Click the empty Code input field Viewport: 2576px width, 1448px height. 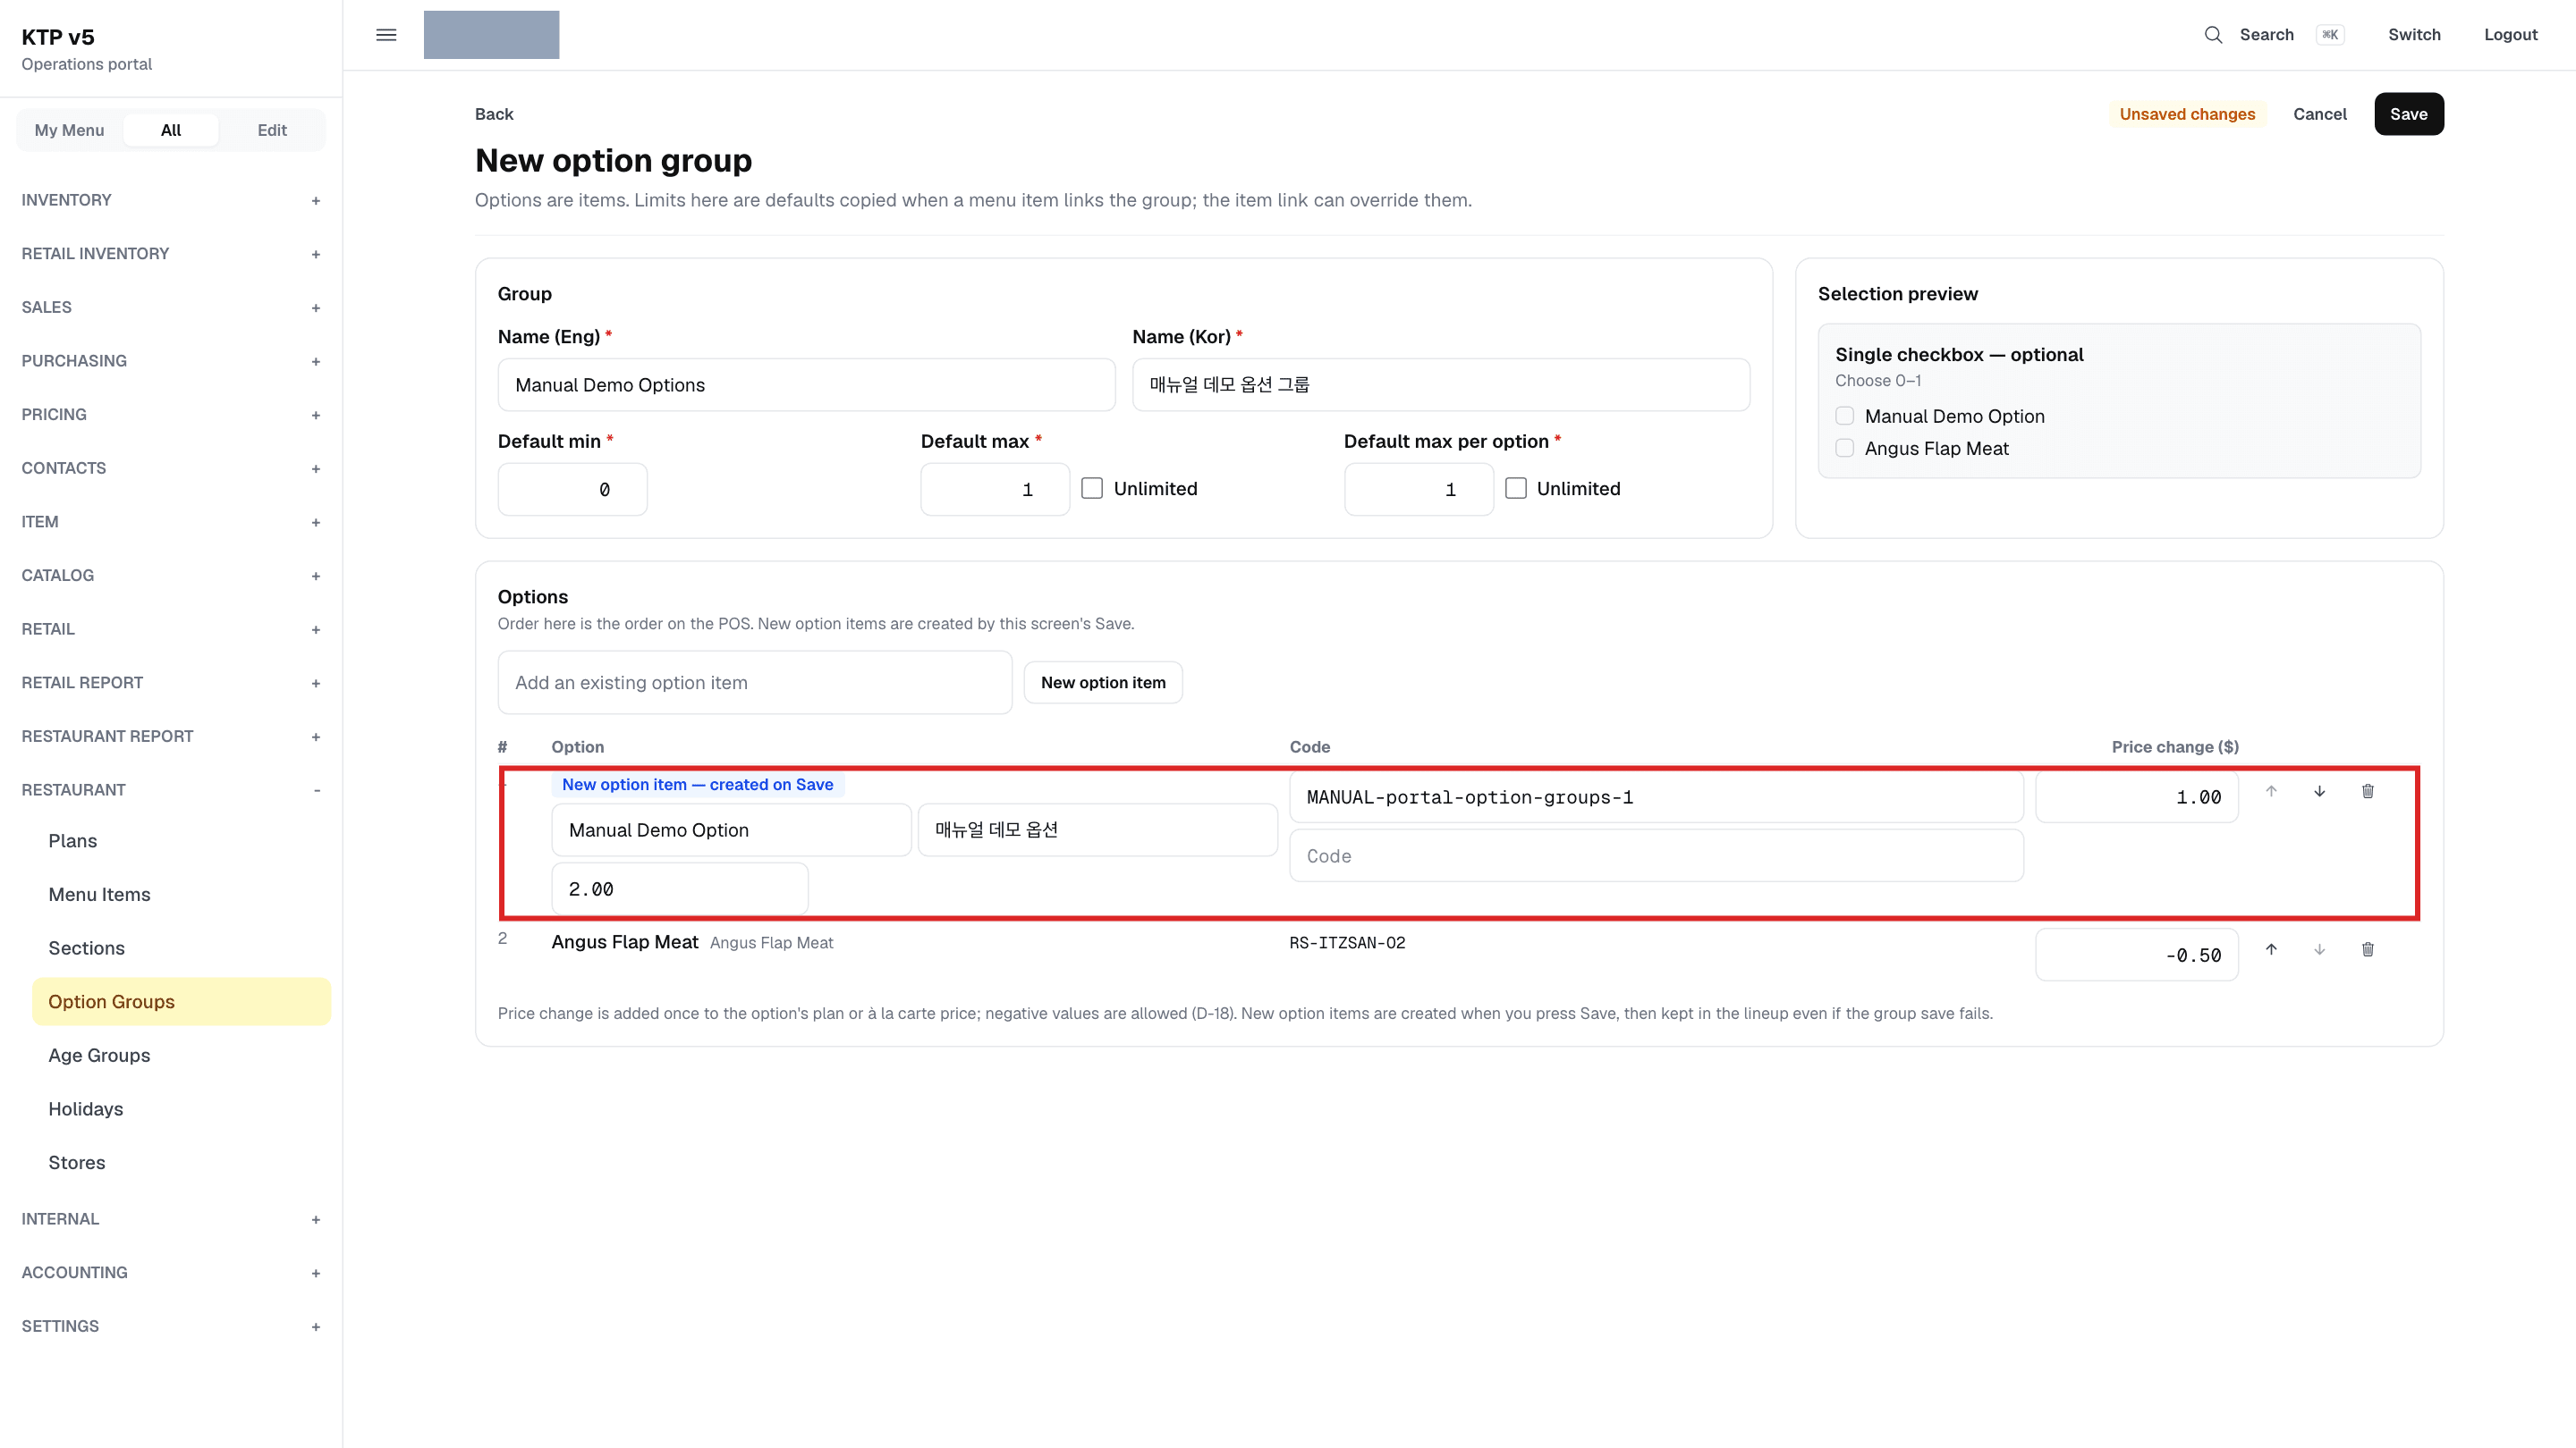pos(1656,856)
